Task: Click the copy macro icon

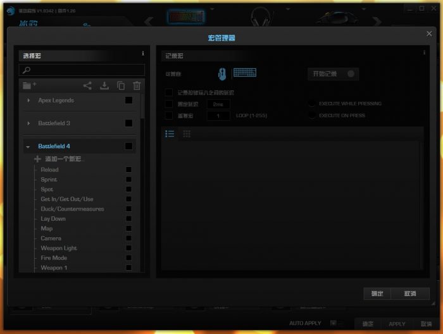Action: [121, 85]
